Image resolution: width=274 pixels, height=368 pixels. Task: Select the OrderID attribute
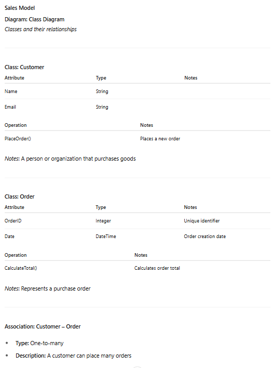click(x=13, y=221)
